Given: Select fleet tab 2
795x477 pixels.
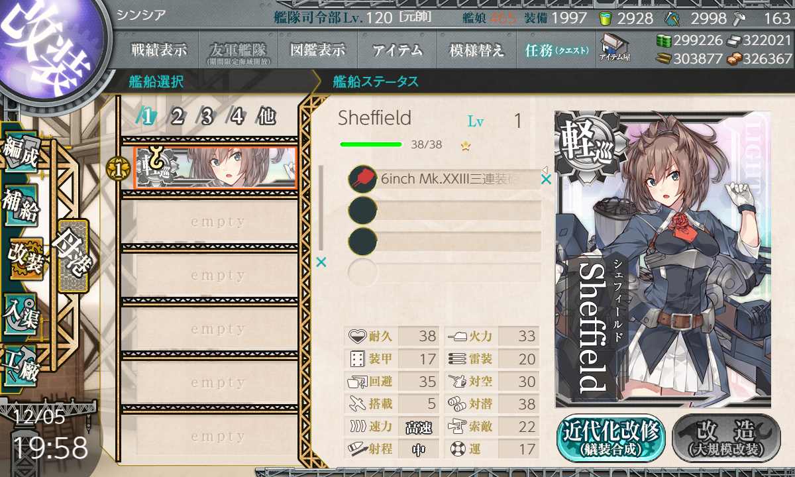Looking at the screenshot, I should tap(176, 117).
